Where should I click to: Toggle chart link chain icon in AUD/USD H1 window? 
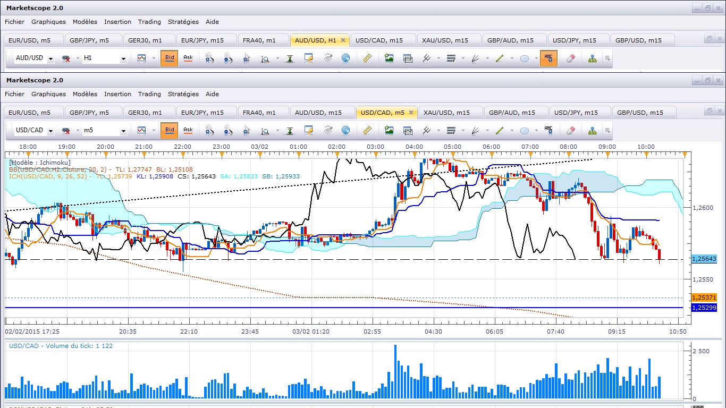coord(66,58)
